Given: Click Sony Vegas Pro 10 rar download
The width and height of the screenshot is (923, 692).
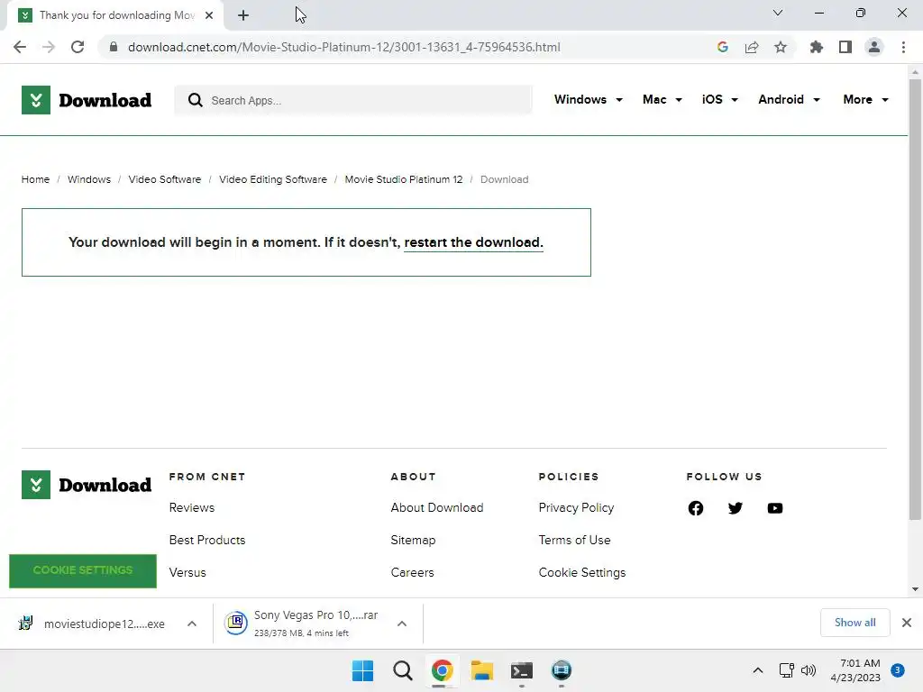Looking at the screenshot, I should (301, 624).
